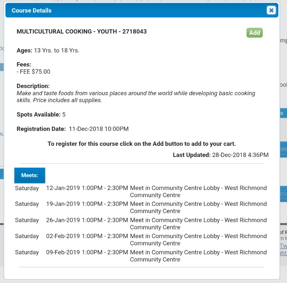Screen dimensions: 287x283
Task: Click the Last Updated timestamp
Action: point(240,155)
